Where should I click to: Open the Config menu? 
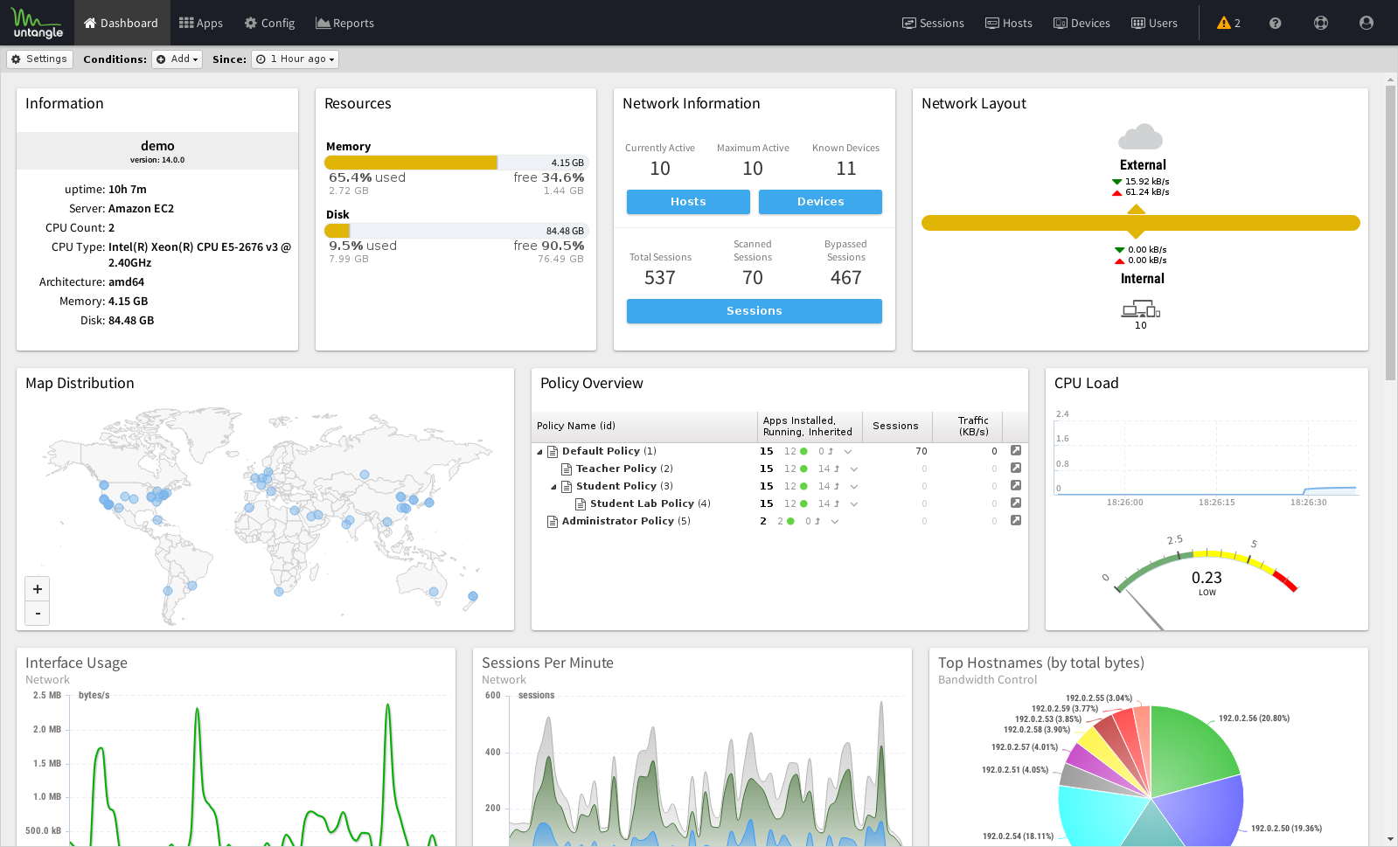(x=269, y=23)
